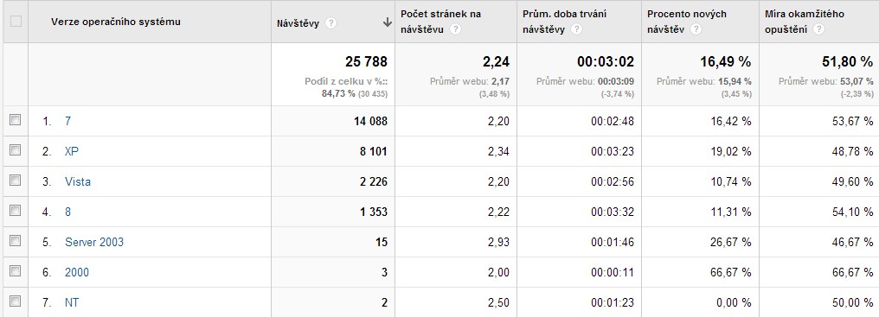Click the Server 2003 link
Viewport: 879px width, 317px height.
94,242
